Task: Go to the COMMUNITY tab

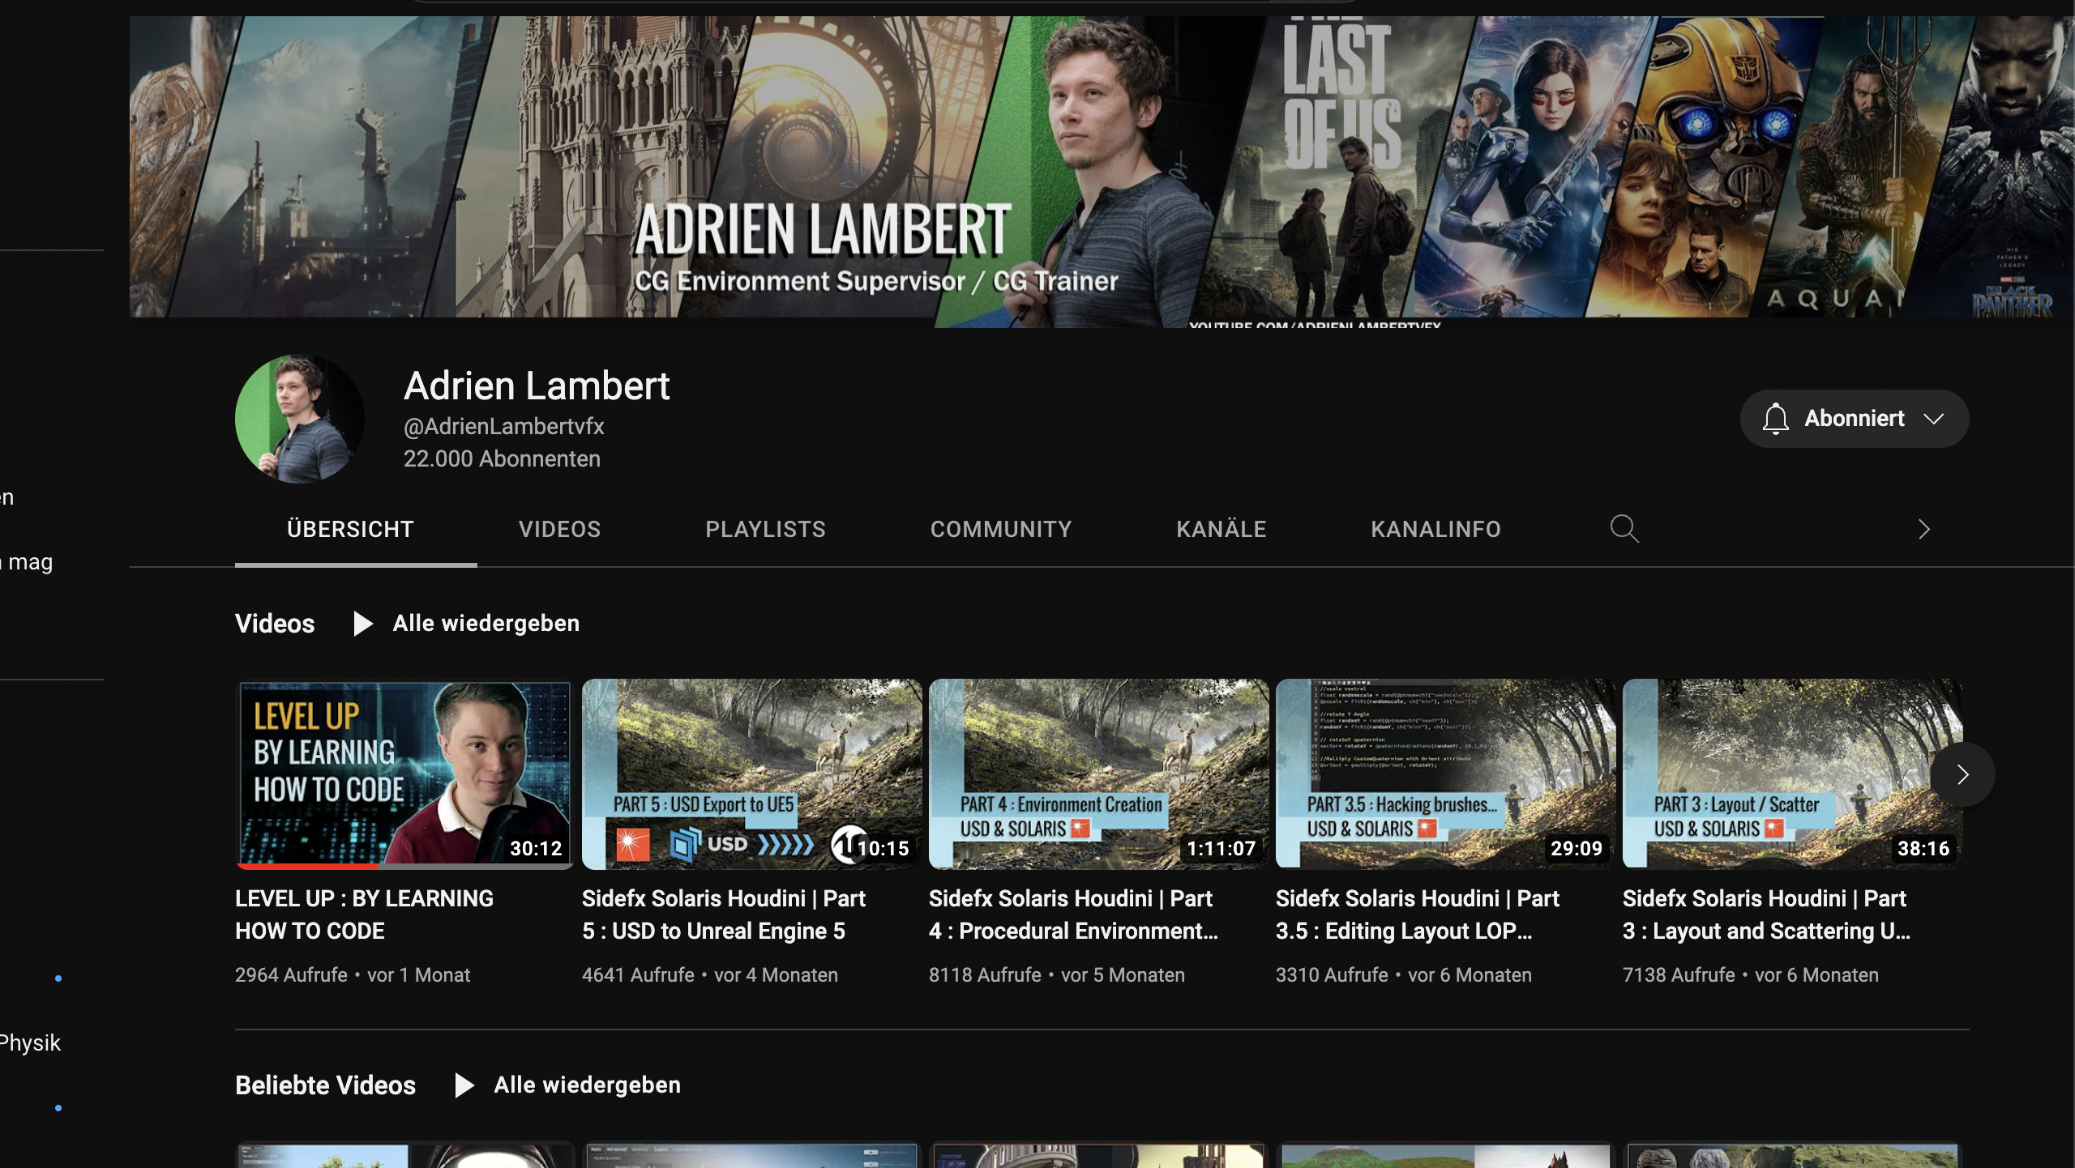Action: [1001, 529]
